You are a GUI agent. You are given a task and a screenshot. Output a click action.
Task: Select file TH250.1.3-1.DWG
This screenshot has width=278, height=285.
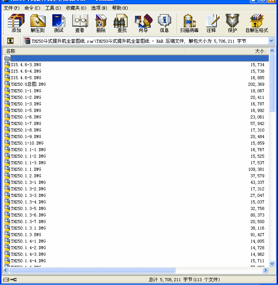pos(28,182)
